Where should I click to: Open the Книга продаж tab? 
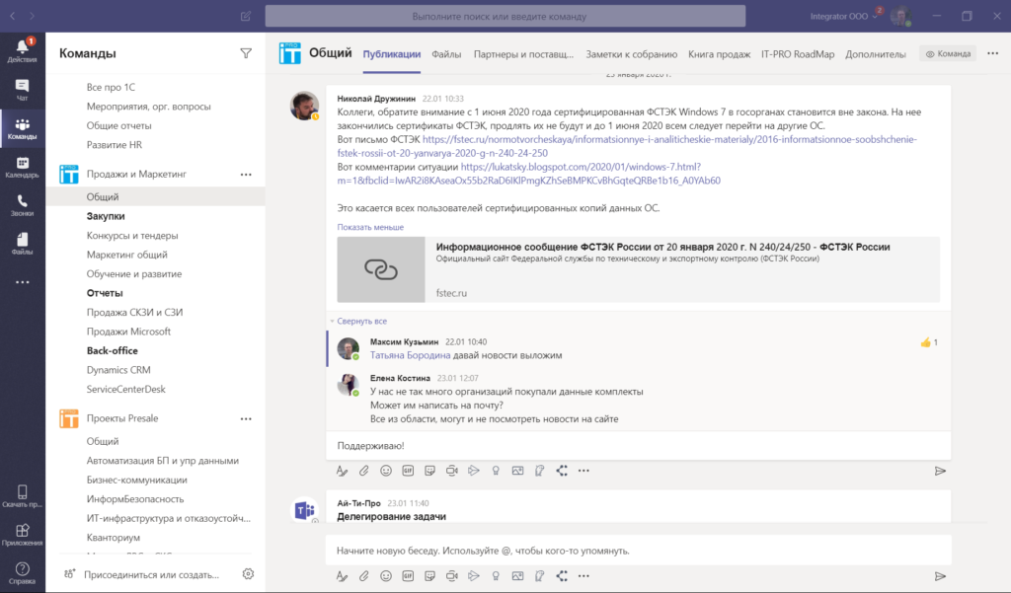pos(719,54)
